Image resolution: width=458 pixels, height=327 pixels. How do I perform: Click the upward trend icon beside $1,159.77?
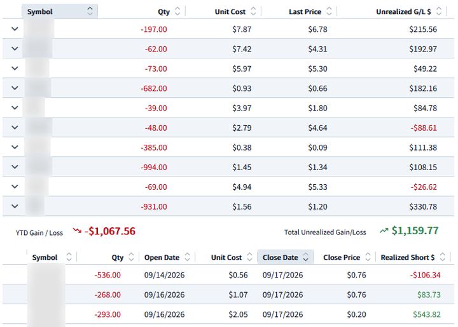[384, 231]
